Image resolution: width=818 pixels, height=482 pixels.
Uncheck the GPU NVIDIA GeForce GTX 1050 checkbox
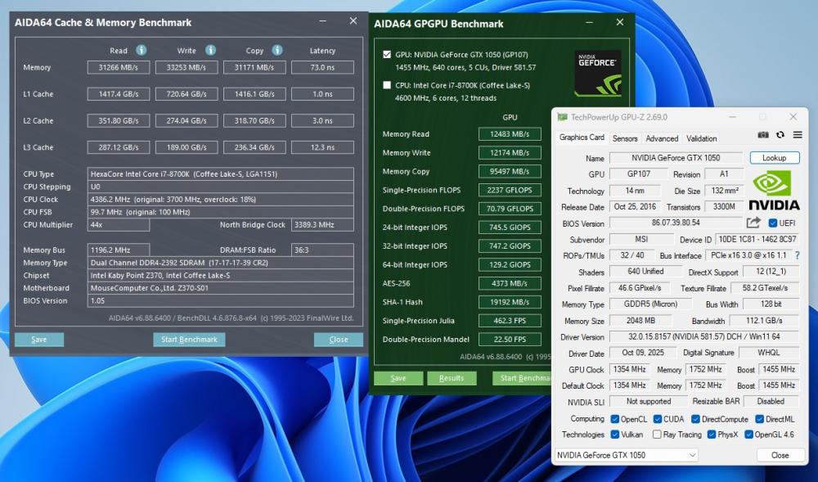click(387, 54)
